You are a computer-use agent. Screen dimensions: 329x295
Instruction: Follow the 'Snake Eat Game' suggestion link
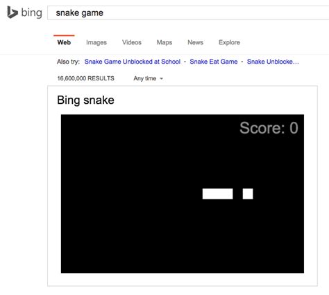pyautogui.click(x=214, y=62)
